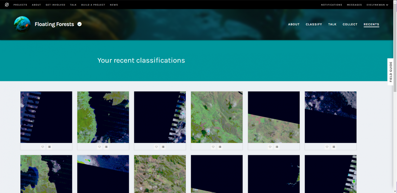
Task: Open first bottom-row thumbnail with dark blue lake
Action: [x=46, y=174]
